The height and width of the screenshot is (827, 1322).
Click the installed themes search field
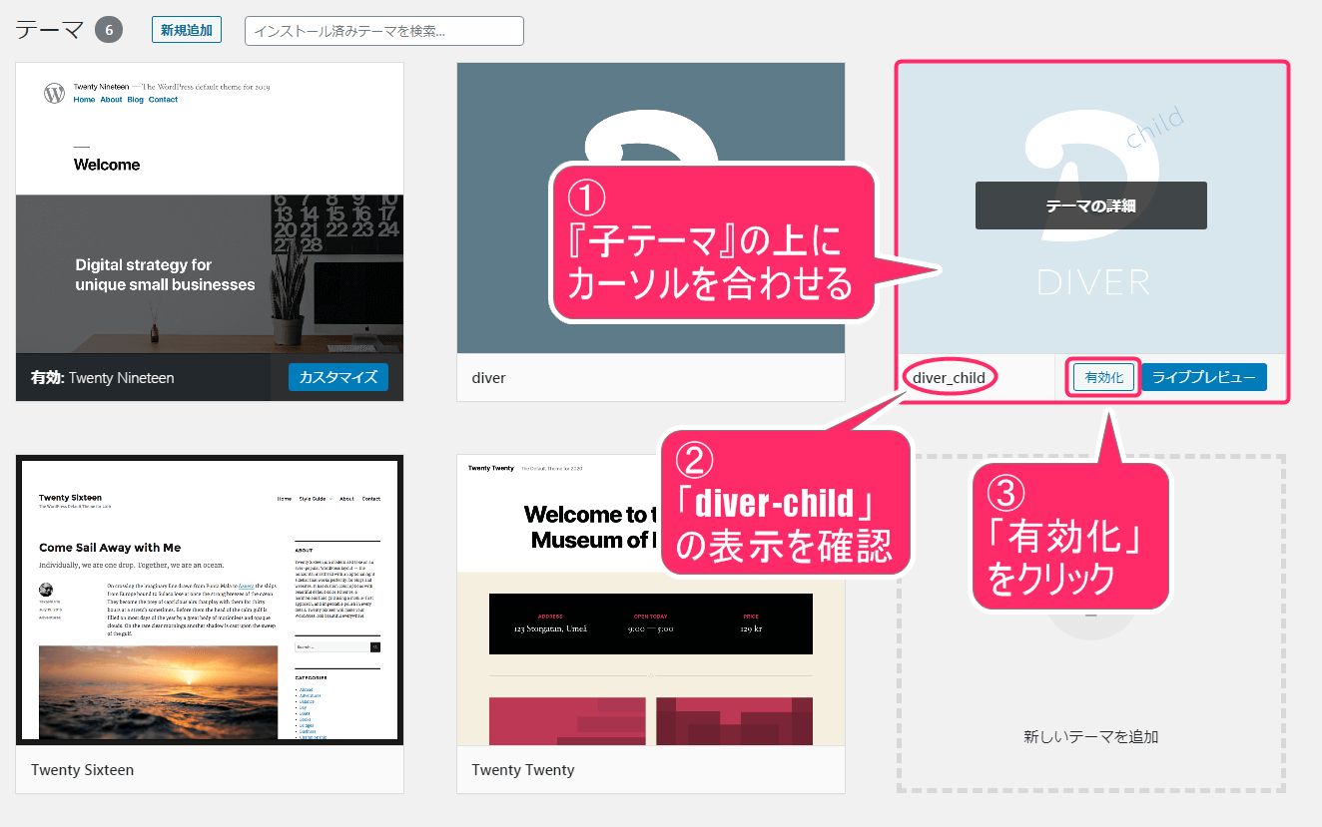384,30
